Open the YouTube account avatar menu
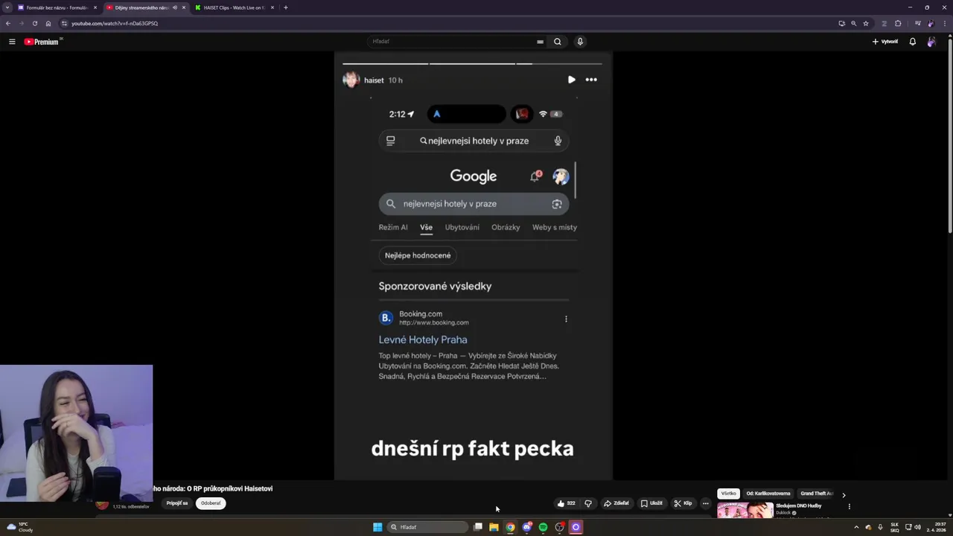This screenshot has width=953, height=536. pos(931,42)
